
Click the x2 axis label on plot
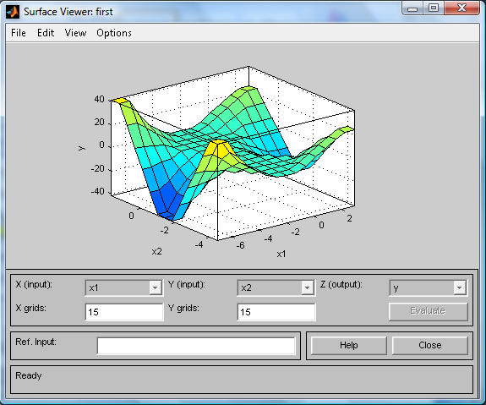tap(157, 251)
